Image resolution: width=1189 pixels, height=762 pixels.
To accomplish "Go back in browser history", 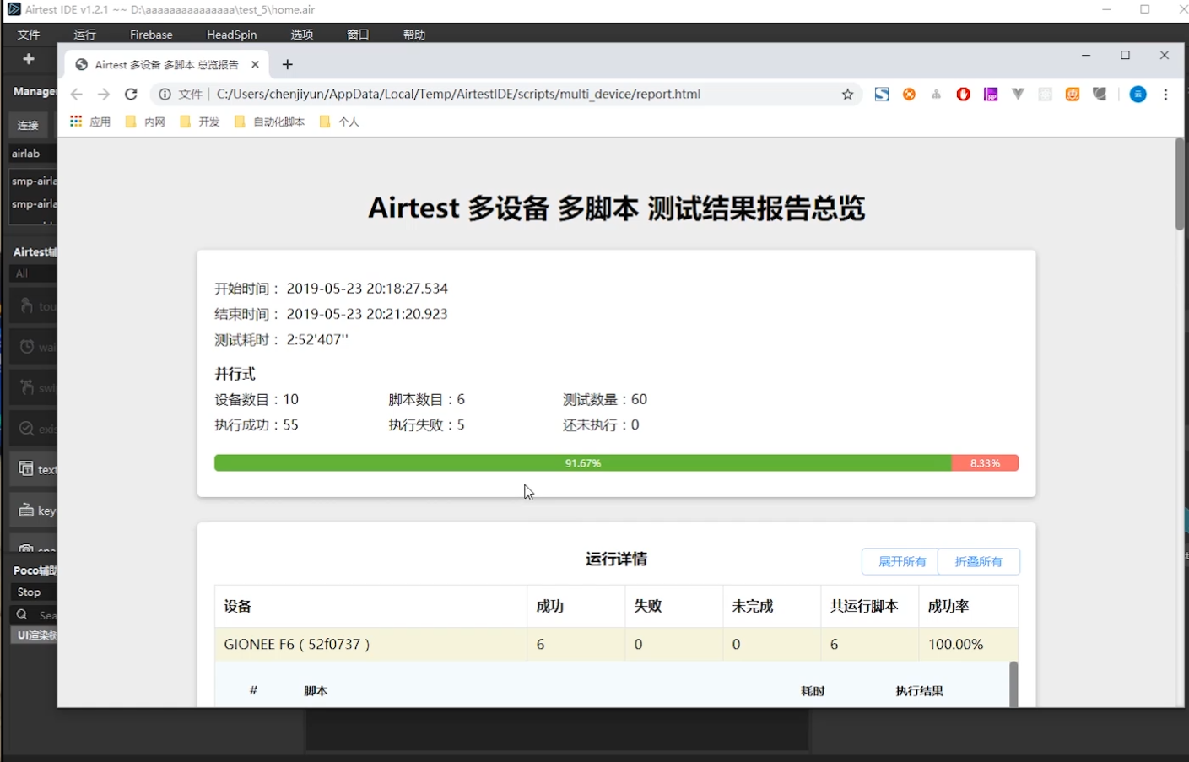I will [x=76, y=94].
